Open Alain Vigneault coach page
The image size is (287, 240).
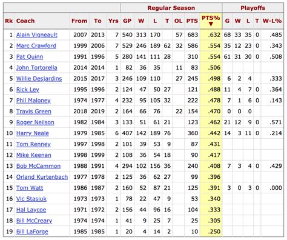(x=37, y=35)
